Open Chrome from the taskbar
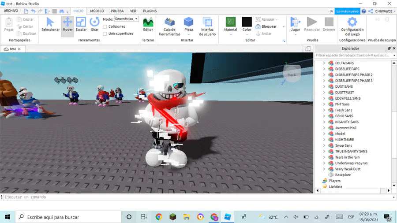Screen dimensions: 397x223 pos(159,217)
